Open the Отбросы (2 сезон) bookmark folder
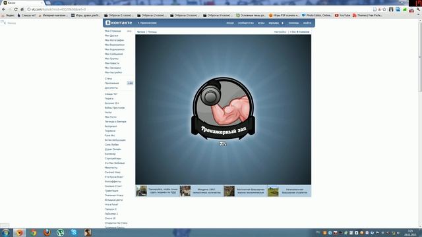422x237 pixels. pos(152,15)
